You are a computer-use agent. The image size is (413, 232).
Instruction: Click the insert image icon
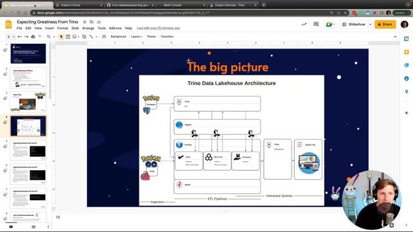75,37
